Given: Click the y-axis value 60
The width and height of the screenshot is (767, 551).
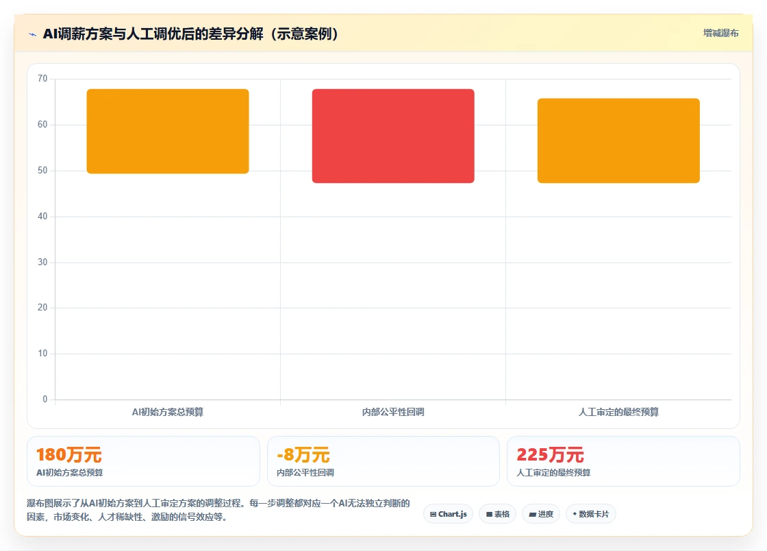Looking at the screenshot, I should [x=42, y=124].
